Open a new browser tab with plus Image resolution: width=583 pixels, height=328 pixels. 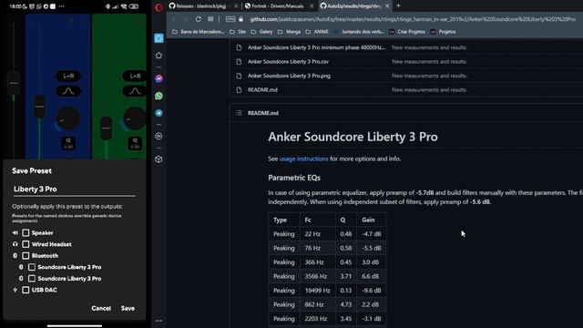tap(398, 5)
